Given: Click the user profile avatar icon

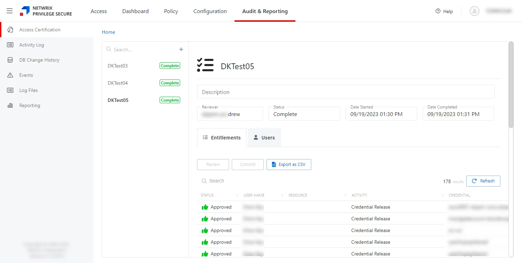Looking at the screenshot, I should (x=475, y=11).
